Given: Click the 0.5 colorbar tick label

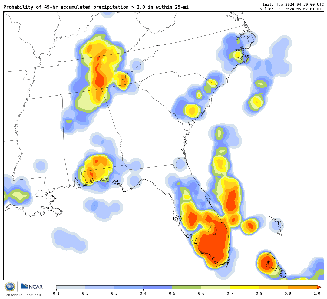Looking at the screenshot, I should pyautogui.click(x=172, y=293).
